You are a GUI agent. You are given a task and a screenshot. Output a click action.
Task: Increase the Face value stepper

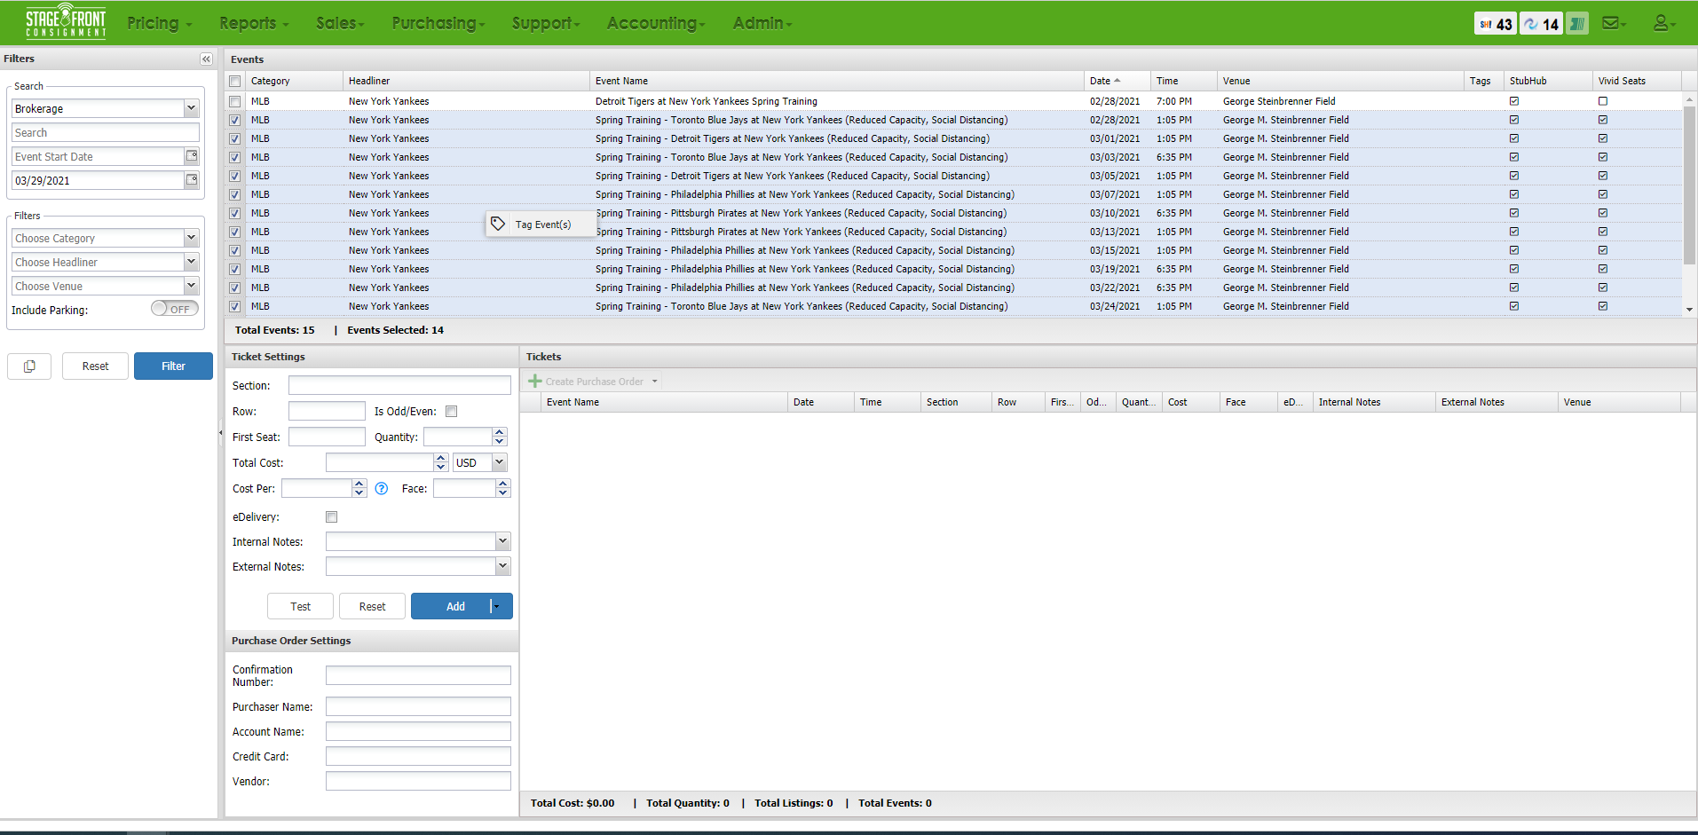[503, 484]
